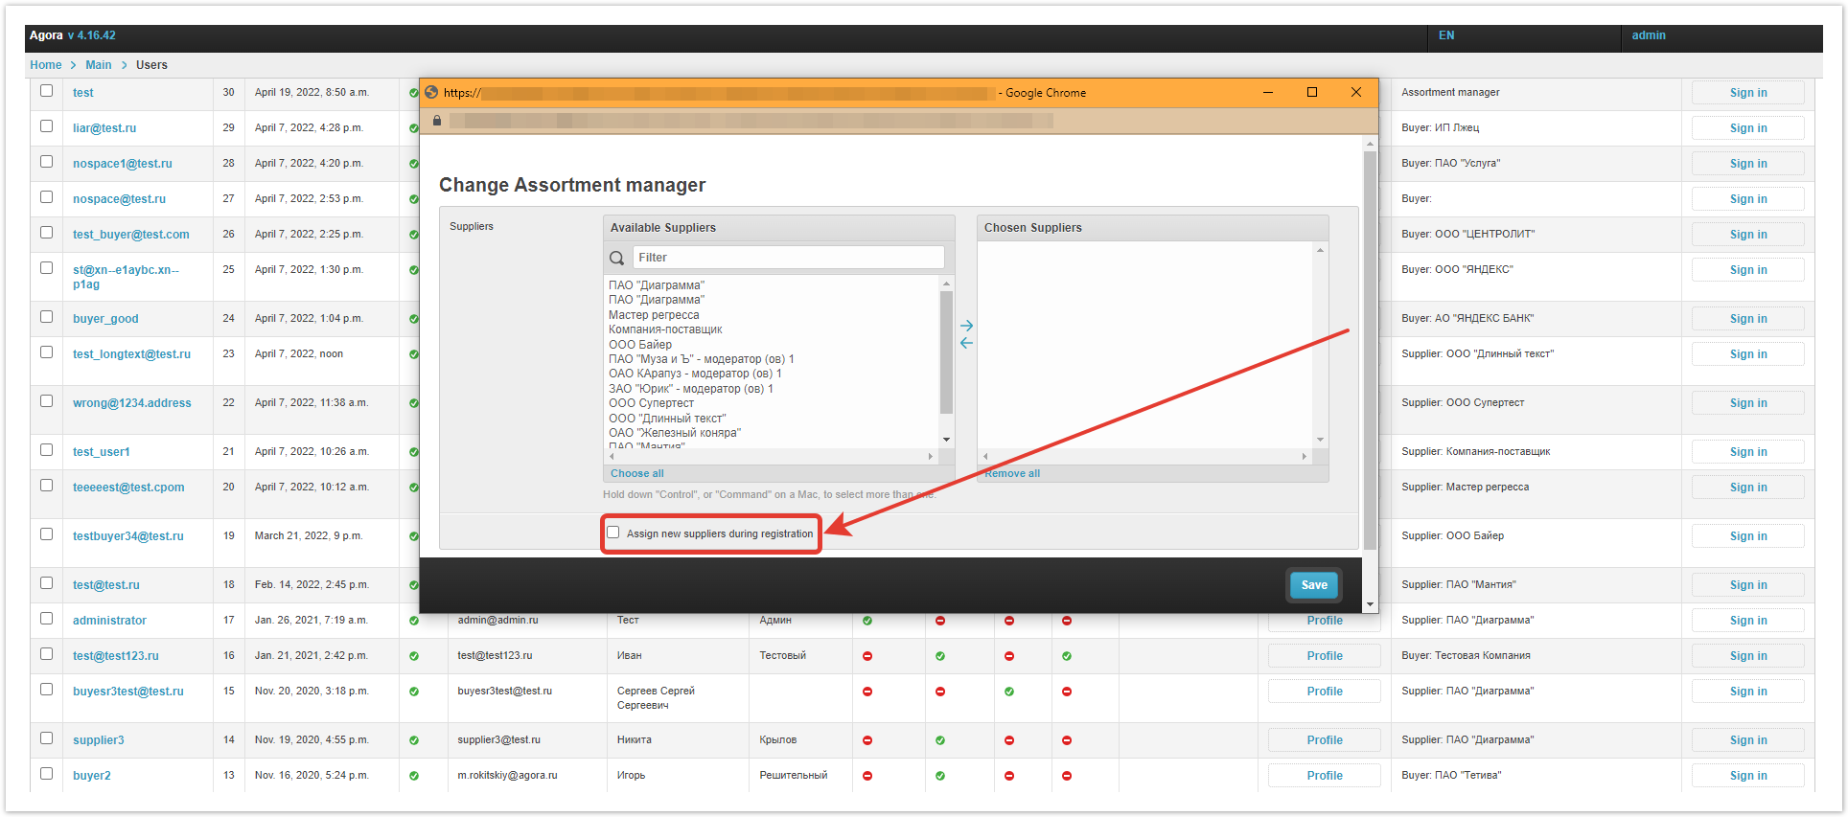The width and height of the screenshot is (1848, 817).
Task: Tick the checkbox for user liar@test.ru
Action: point(46,126)
